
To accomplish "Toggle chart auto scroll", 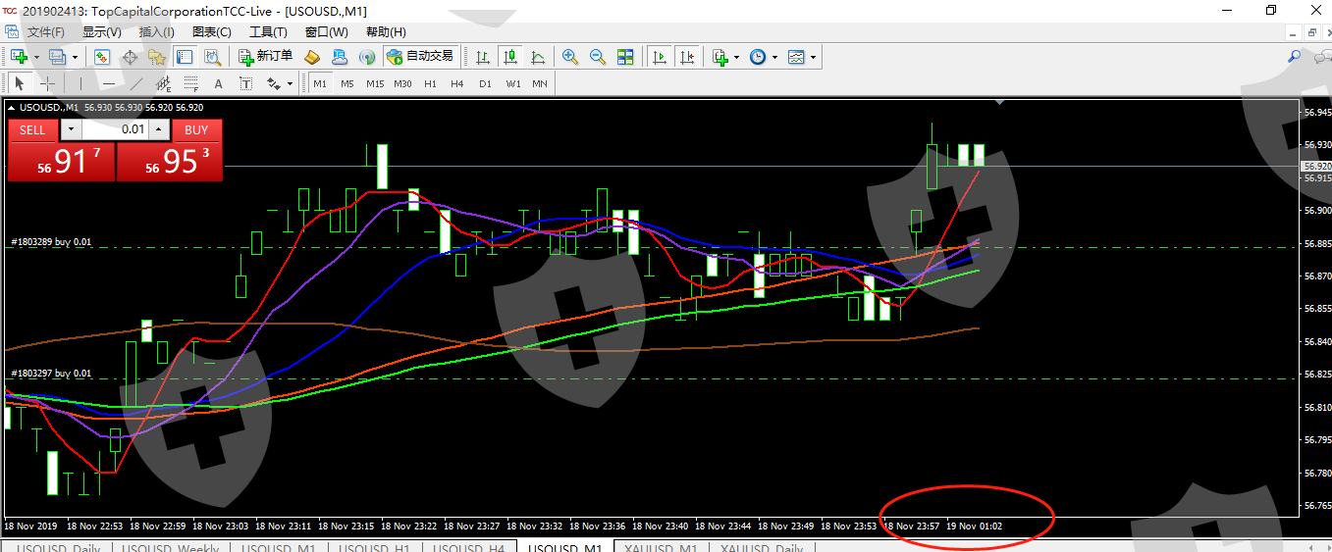I will pos(660,57).
